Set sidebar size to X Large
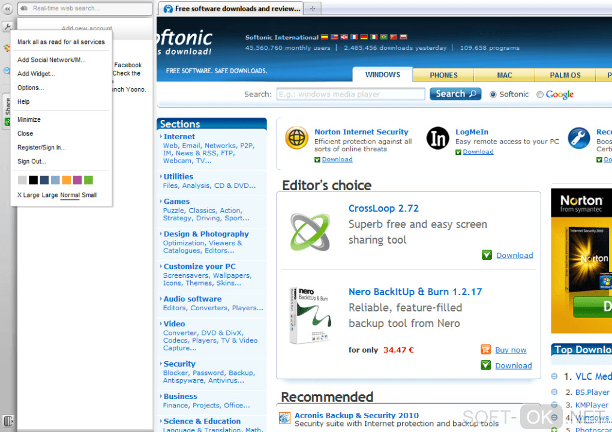Image resolution: width=612 pixels, height=432 pixels. [x=28, y=195]
